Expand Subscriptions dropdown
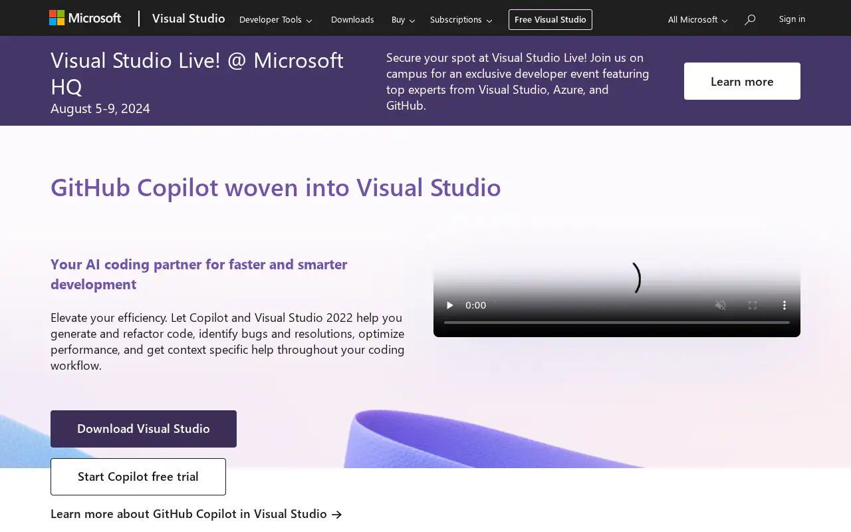851x532 pixels. 461,20
